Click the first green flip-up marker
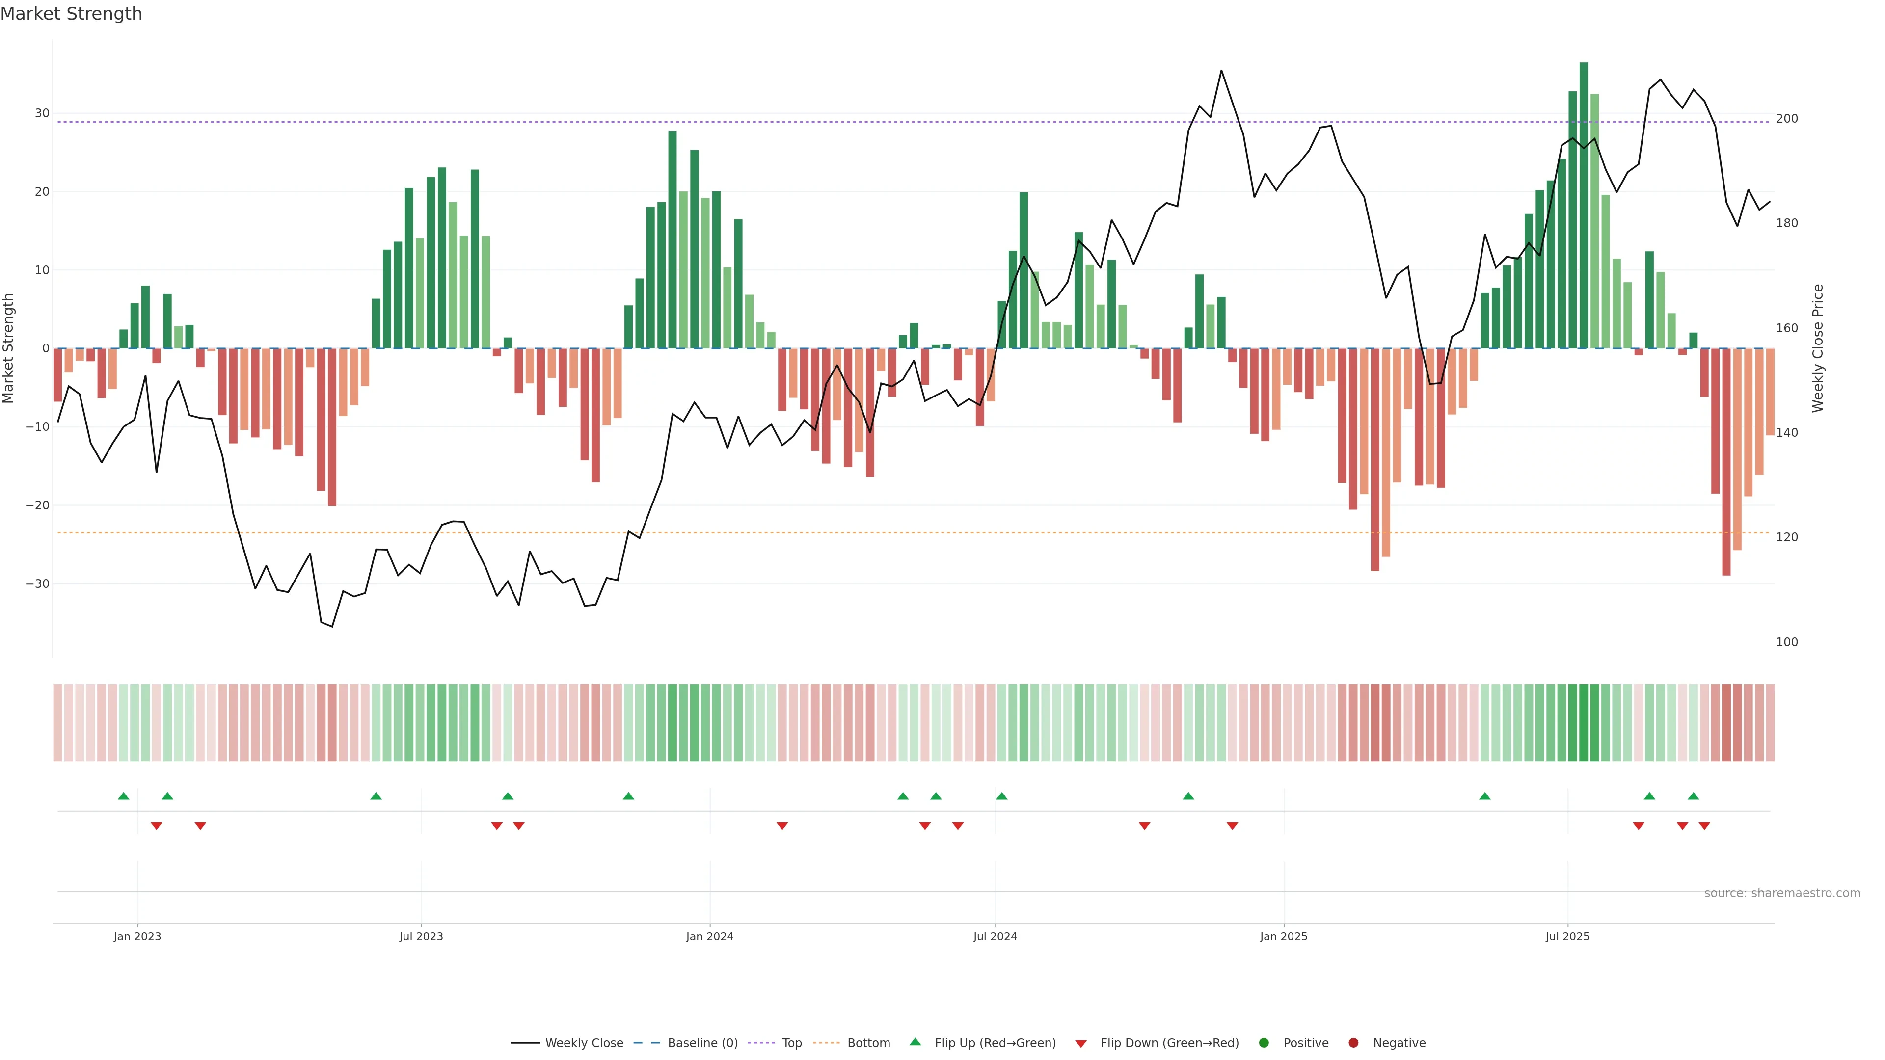 click(124, 796)
